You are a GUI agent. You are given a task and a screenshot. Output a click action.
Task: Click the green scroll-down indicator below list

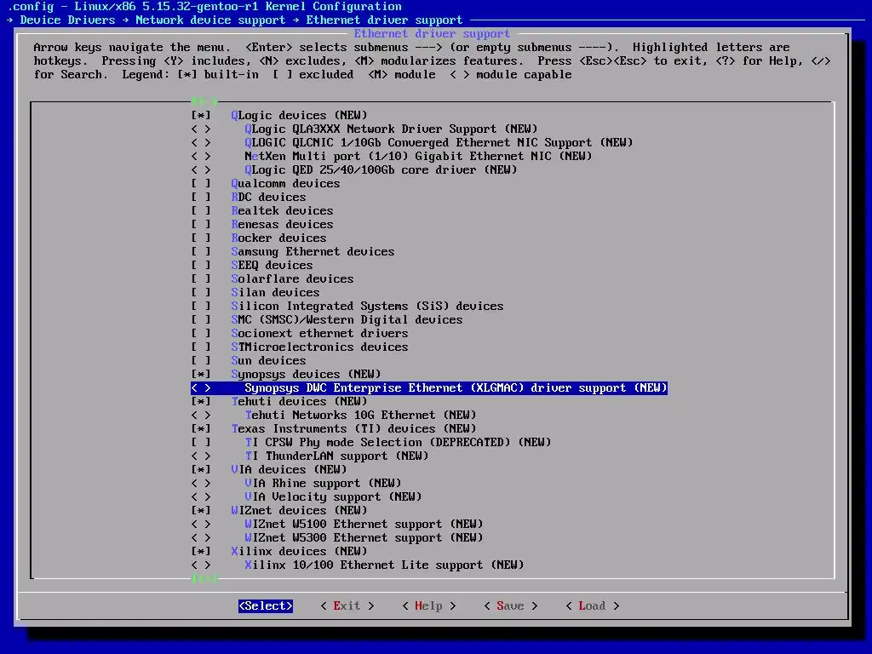coord(204,579)
